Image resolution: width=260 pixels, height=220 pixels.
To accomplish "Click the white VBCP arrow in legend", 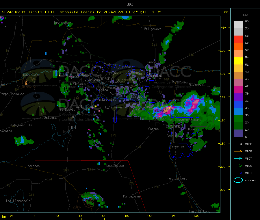I will 238,144.
